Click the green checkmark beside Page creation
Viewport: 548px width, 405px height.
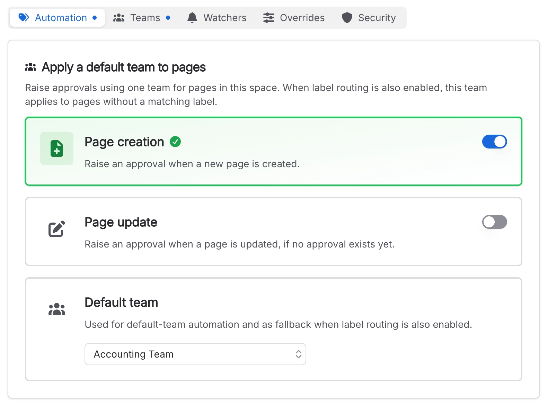[x=175, y=142]
